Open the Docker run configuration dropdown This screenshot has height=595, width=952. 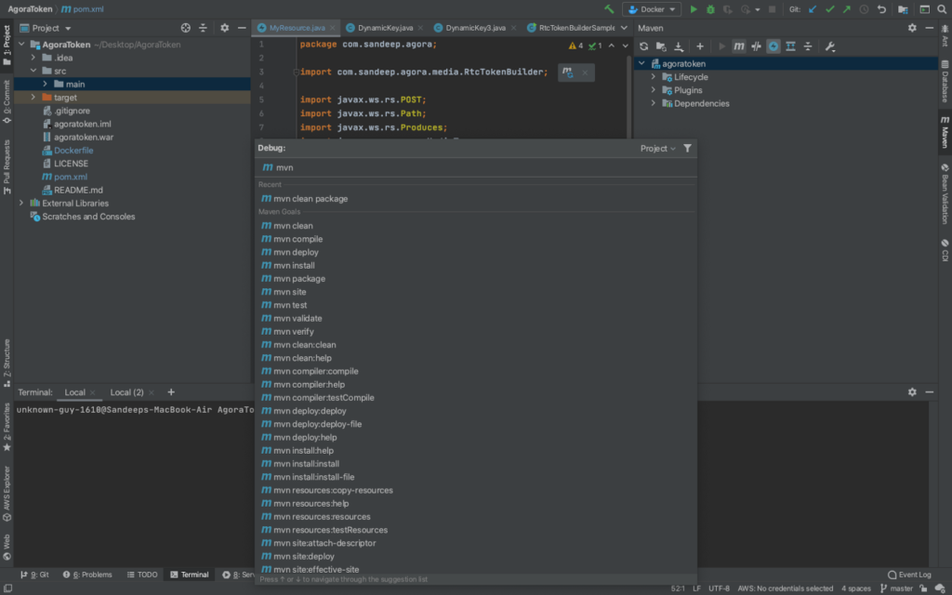pyautogui.click(x=652, y=9)
